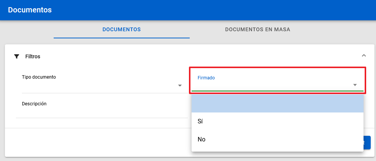Switch to the Documentos tab
This screenshot has width=376, height=161.
pos(121,29)
